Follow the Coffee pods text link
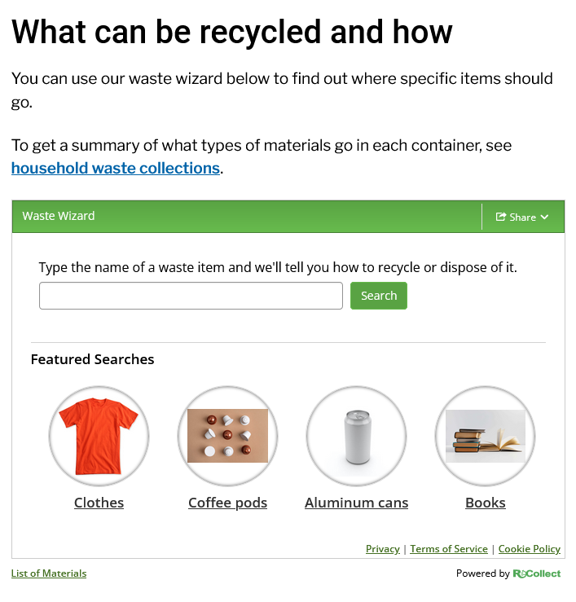The height and width of the screenshot is (602, 576). [x=227, y=503]
